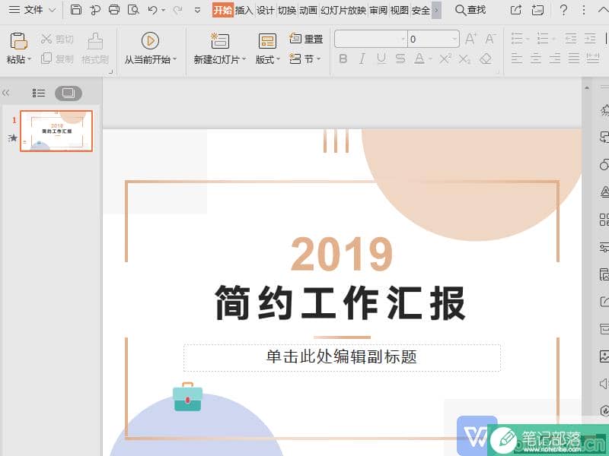
Task: Open the 视图 tab
Action: click(x=400, y=10)
